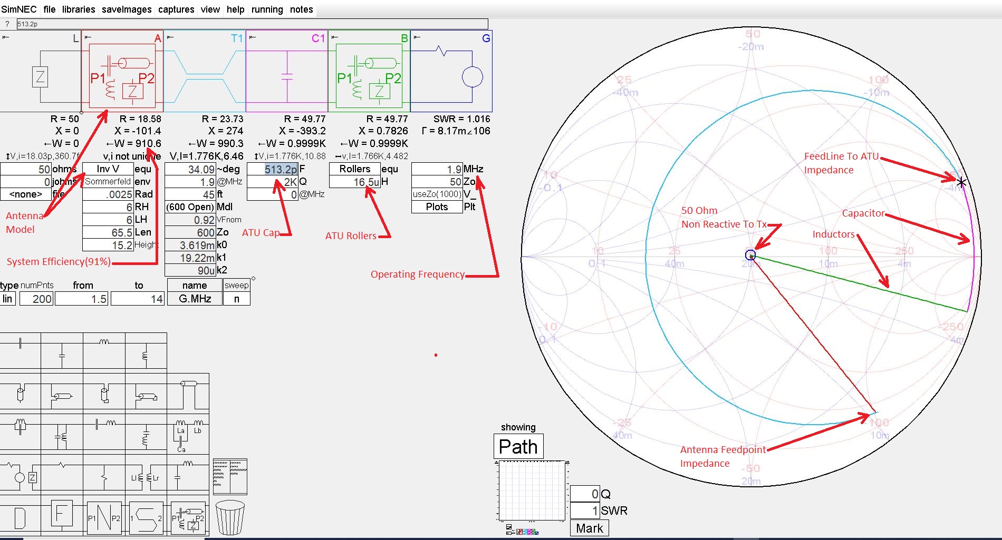Click the T1 transmission line block
The image size is (1002, 540).
coord(205,72)
